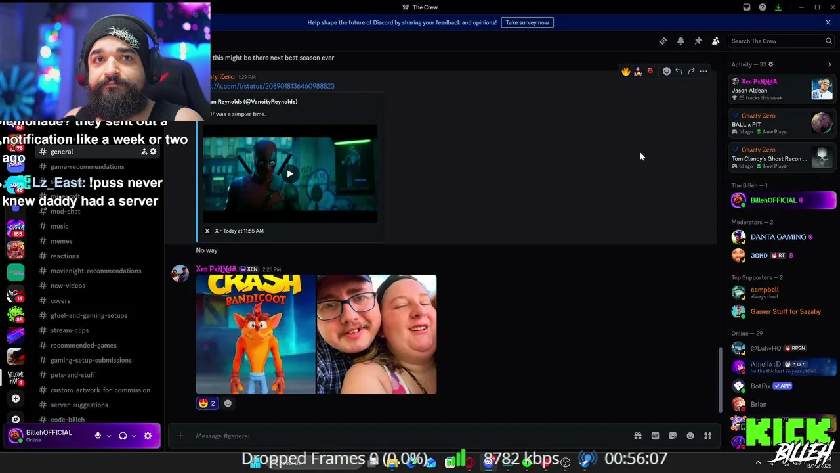Toggle the heart-eyes reaction with count 2
Viewport: 840px width, 473px height.
pos(207,403)
